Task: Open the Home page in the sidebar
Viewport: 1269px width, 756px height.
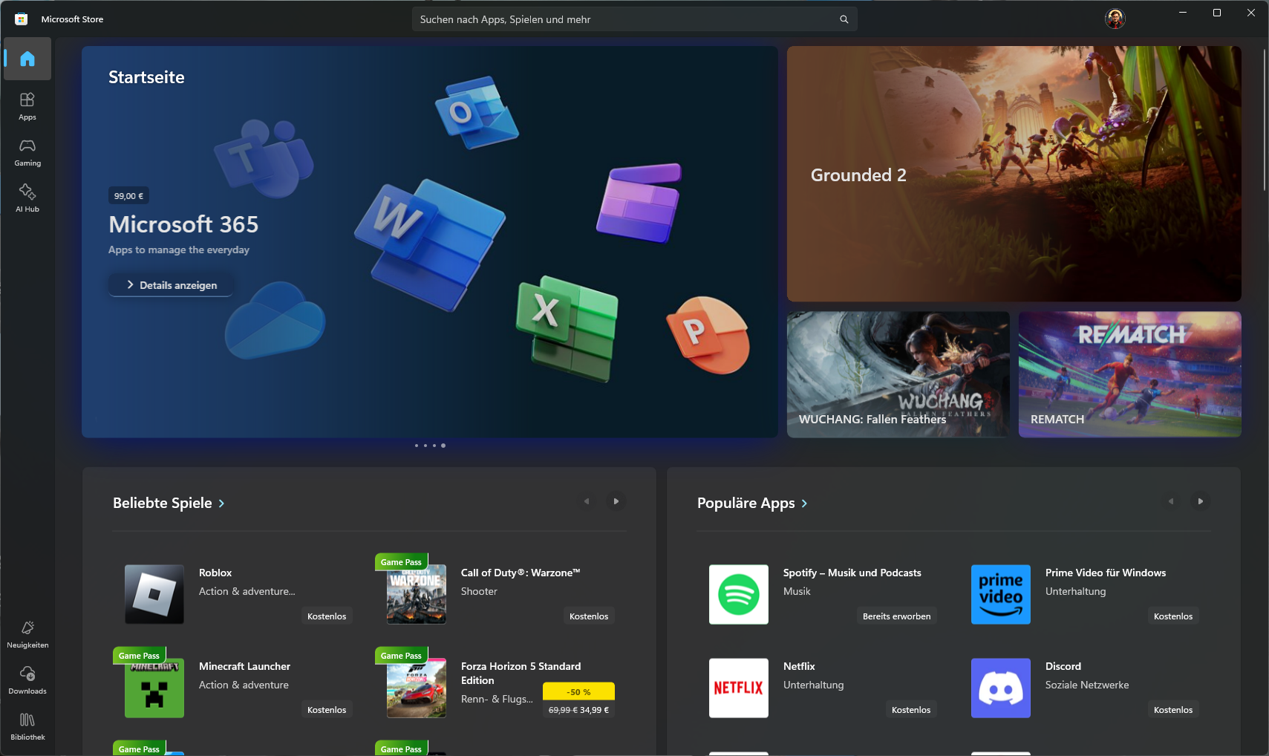Action: coord(27,59)
